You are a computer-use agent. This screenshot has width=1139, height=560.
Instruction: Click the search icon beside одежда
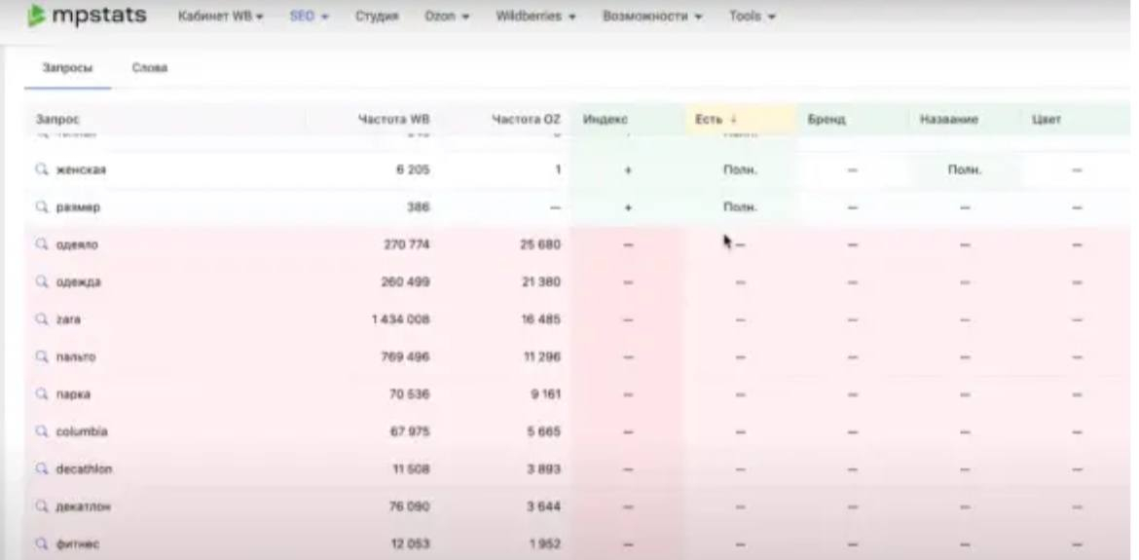click(42, 281)
